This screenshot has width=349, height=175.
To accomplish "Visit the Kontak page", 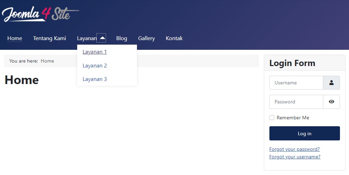I will point(174,38).
